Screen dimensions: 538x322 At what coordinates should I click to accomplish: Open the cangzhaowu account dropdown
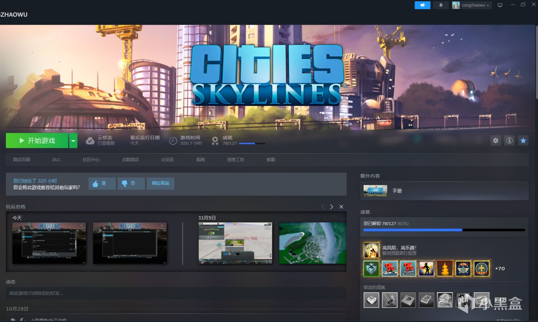tap(472, 5)
